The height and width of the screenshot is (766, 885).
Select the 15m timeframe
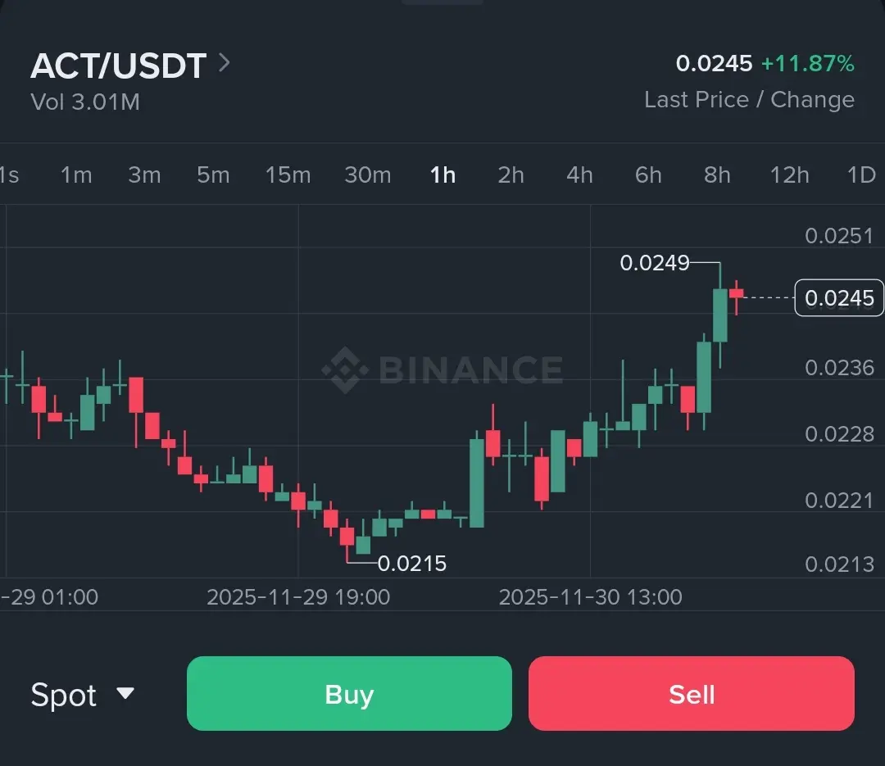pyautogui.click(x=288, y=175)
